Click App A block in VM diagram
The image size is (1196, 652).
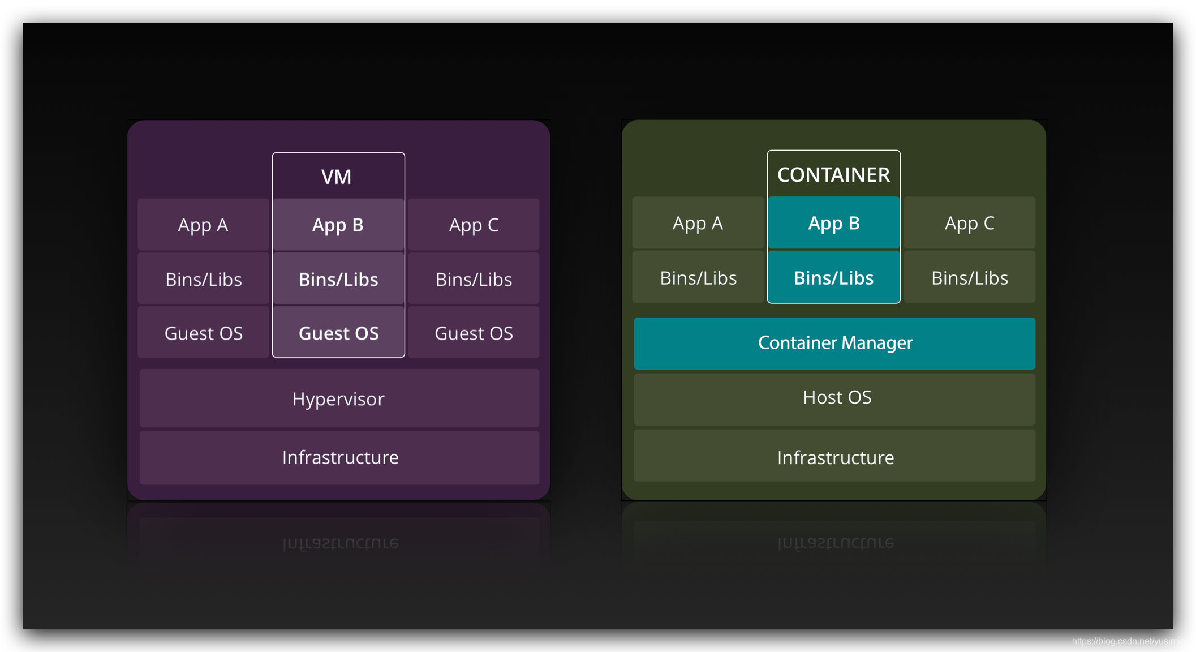pyautogui.click(x=203, y=225)
